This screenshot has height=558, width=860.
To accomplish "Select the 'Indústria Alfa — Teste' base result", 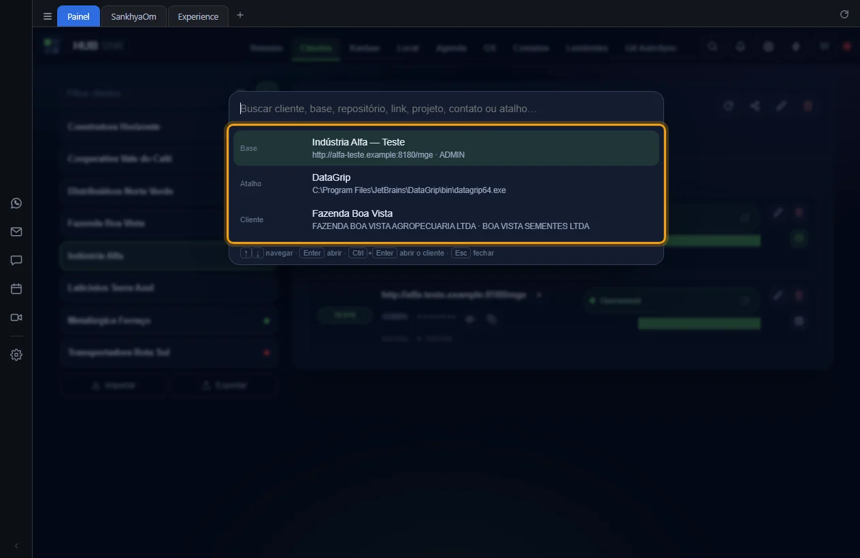I will tap(446, 148).
